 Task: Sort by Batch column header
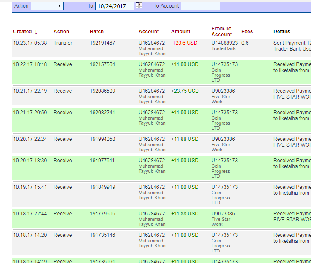click(x=97, y=32)
